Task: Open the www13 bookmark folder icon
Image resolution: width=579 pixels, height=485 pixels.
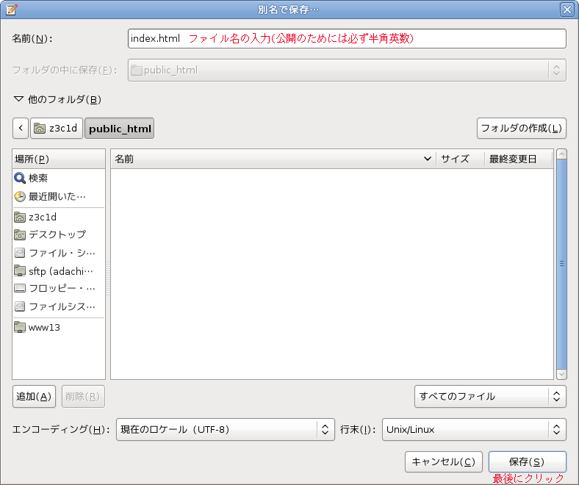Action: (20, 327)
